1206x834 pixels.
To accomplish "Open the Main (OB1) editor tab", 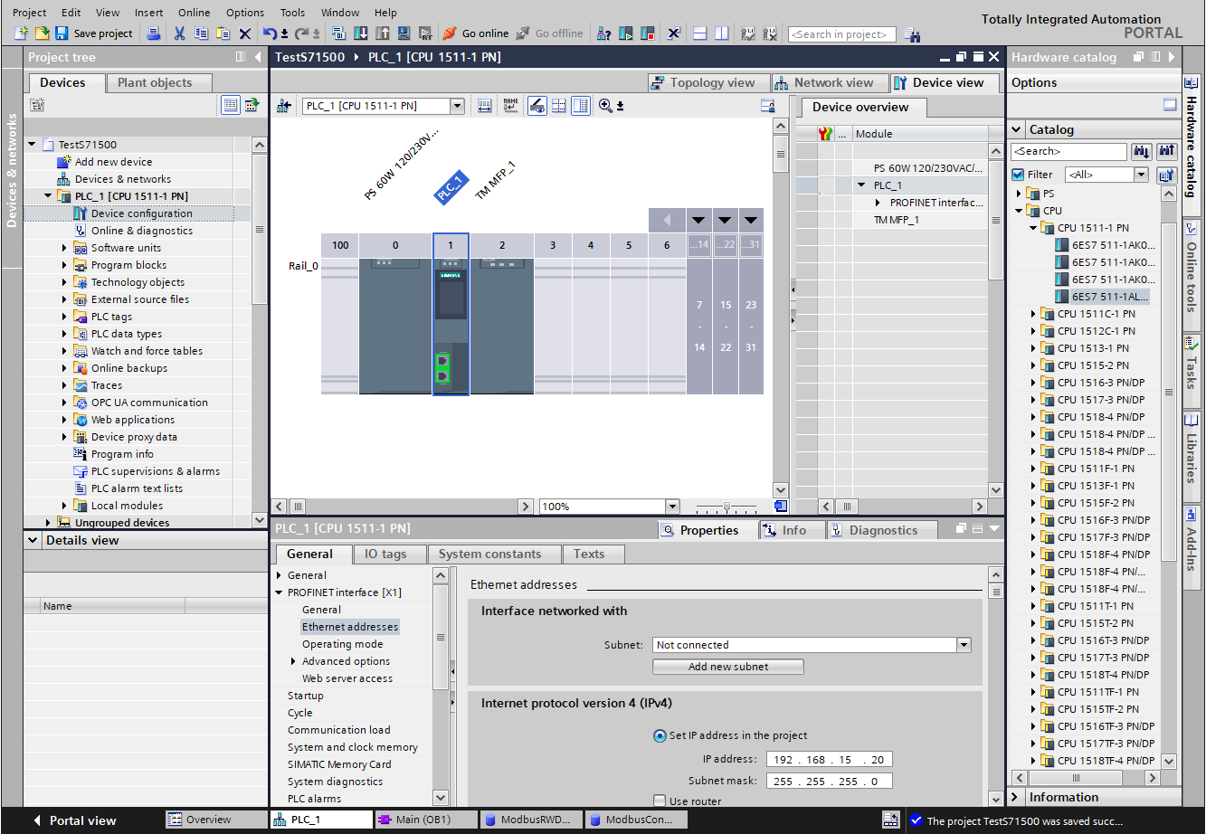I will point(426,820).
